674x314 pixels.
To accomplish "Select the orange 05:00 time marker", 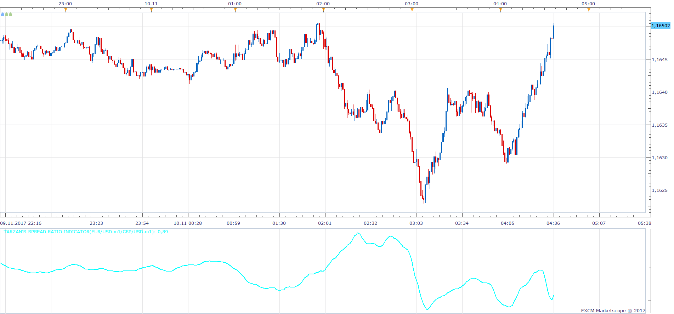I will click(x=589, y=10).
